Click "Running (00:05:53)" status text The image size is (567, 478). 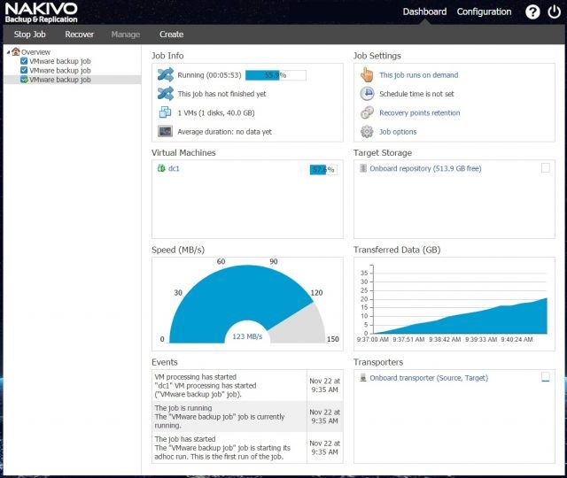pyautogui.click(x=209, y=75)
